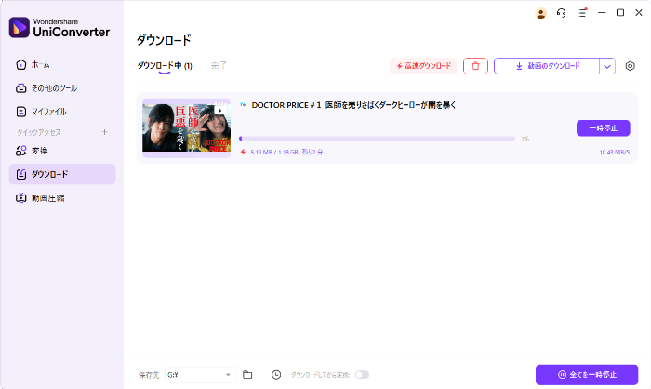651x389 pixels.
Task: Open download settings gear icon
Action: (x=630, y=66)
